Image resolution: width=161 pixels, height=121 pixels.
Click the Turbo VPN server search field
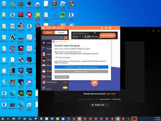(52, 38)
